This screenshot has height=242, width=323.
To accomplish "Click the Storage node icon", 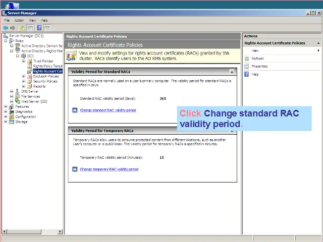I will 12,122.
